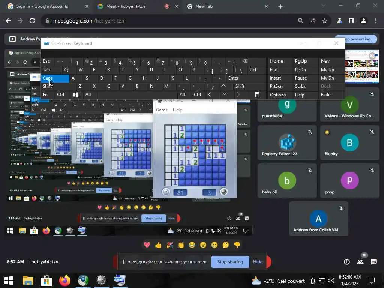Click the Stop sharing button
Screen dimensions: 384x288
point(230,262)
